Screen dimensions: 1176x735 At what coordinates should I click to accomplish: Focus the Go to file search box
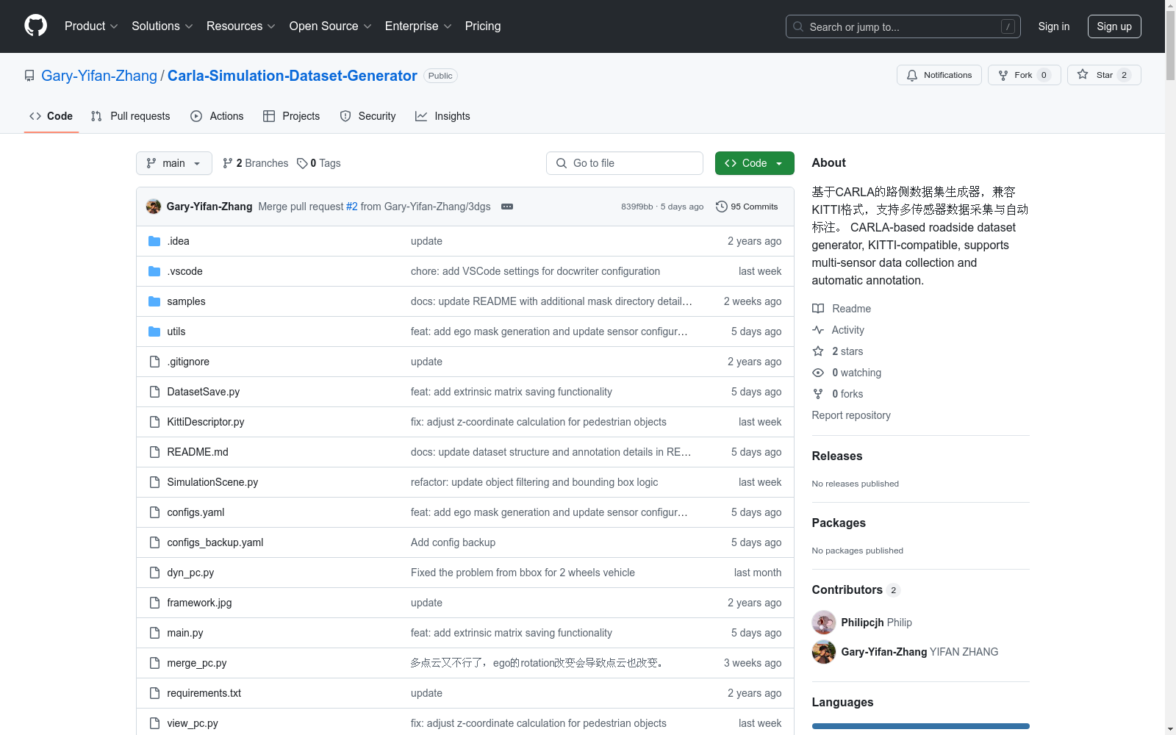point(625,163)
